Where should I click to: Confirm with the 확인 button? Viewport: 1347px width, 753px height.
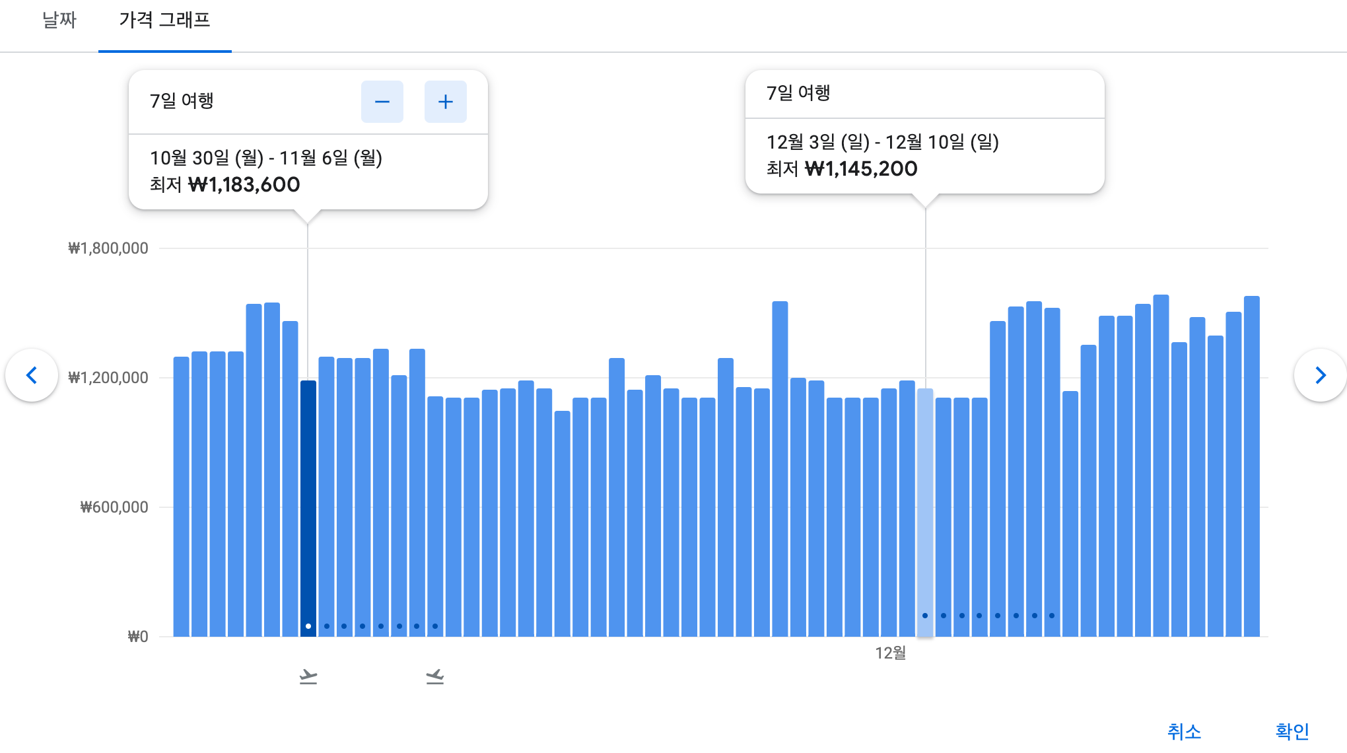point(1292,731)
